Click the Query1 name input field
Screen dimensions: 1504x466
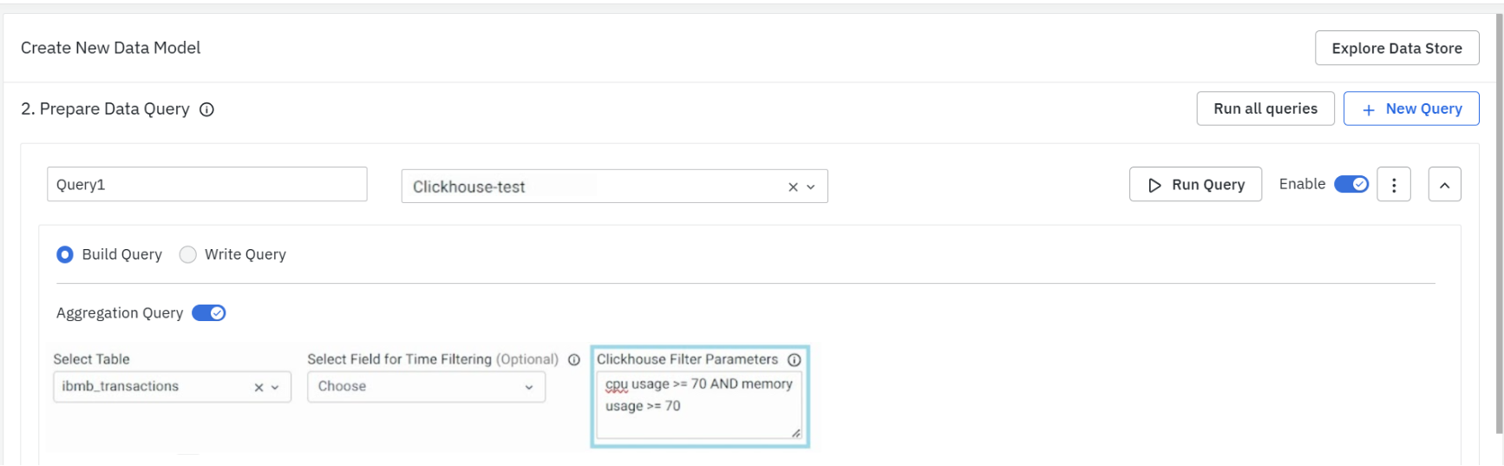206,185
